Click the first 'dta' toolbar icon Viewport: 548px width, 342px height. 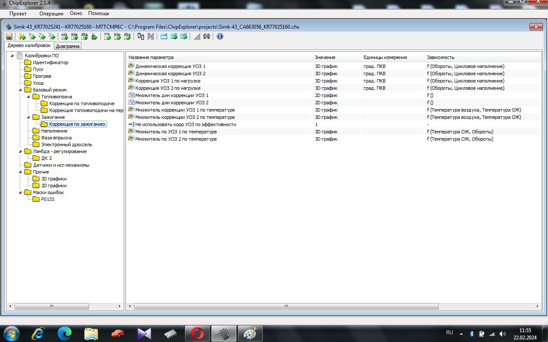(x=84, y=37)
